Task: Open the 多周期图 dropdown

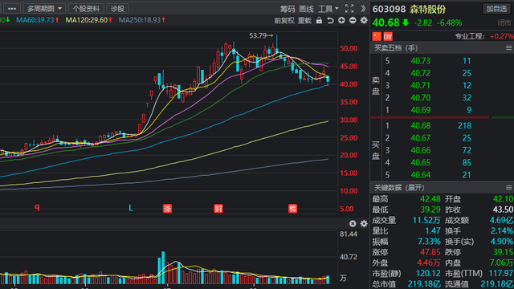Action: (44, 9)
